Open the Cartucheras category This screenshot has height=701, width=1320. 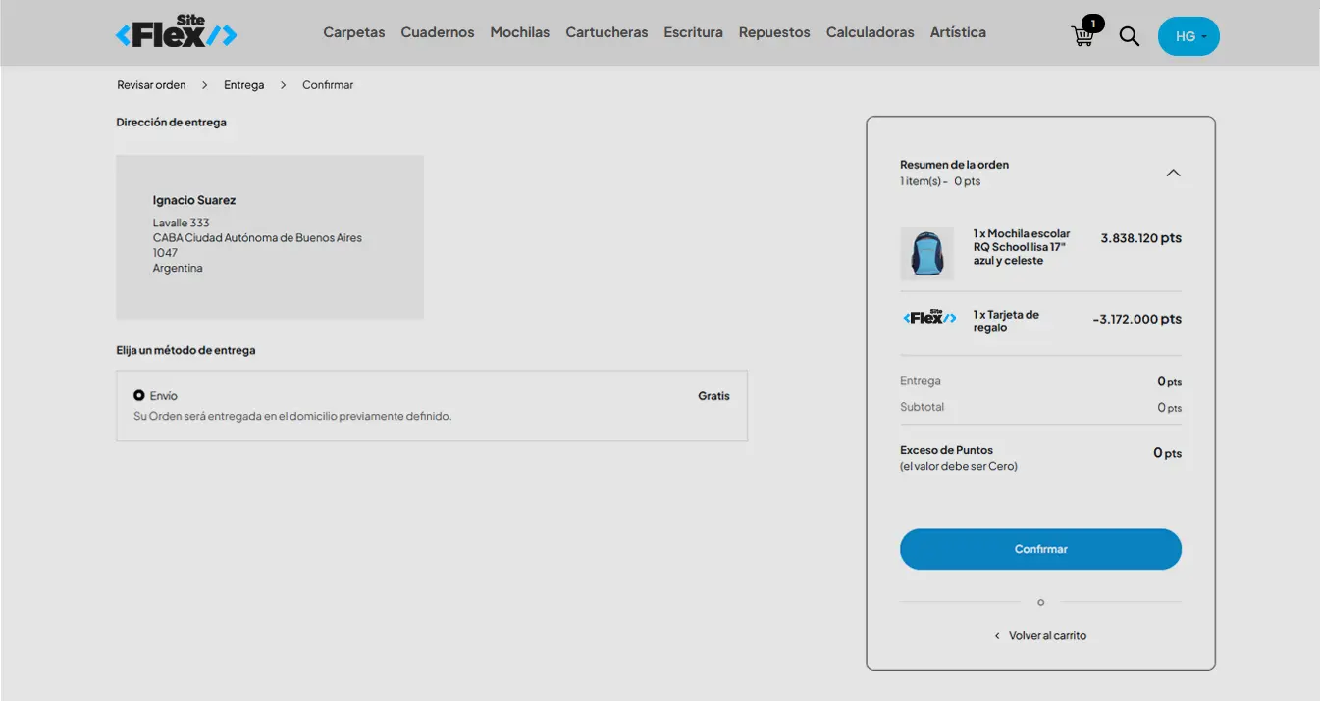(x=607, y=32)
